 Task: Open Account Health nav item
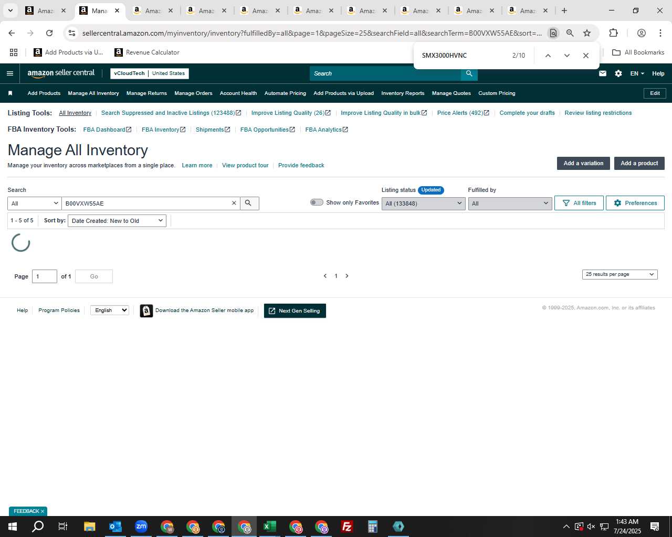click(238, 93)
